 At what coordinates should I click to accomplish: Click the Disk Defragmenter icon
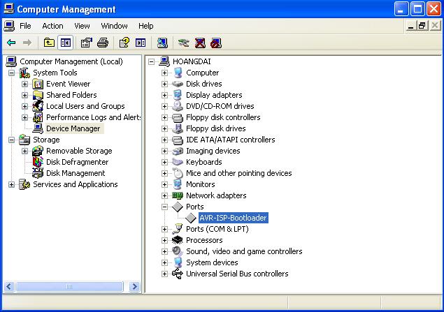click(x=38, y=162)
